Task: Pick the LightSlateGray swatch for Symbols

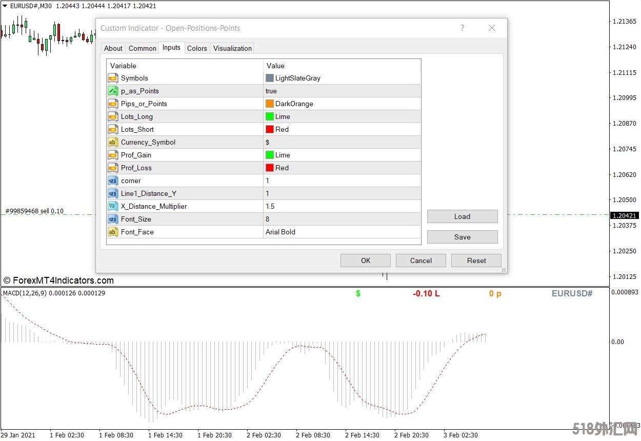Action: (x=270, y=78)
